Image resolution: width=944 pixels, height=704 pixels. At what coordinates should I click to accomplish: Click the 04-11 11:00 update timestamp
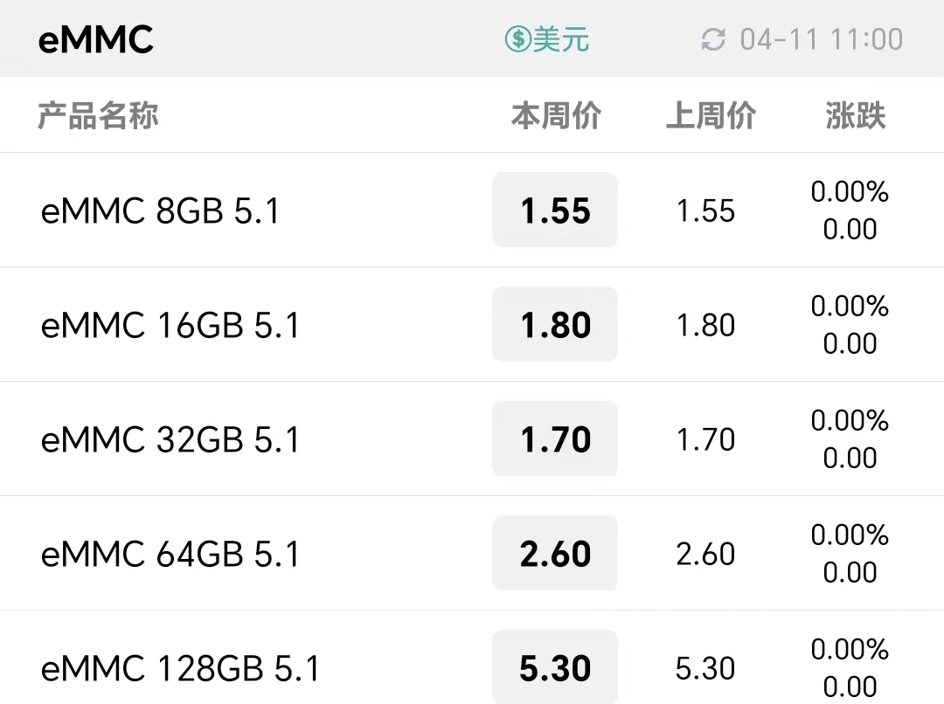point(821,39)
